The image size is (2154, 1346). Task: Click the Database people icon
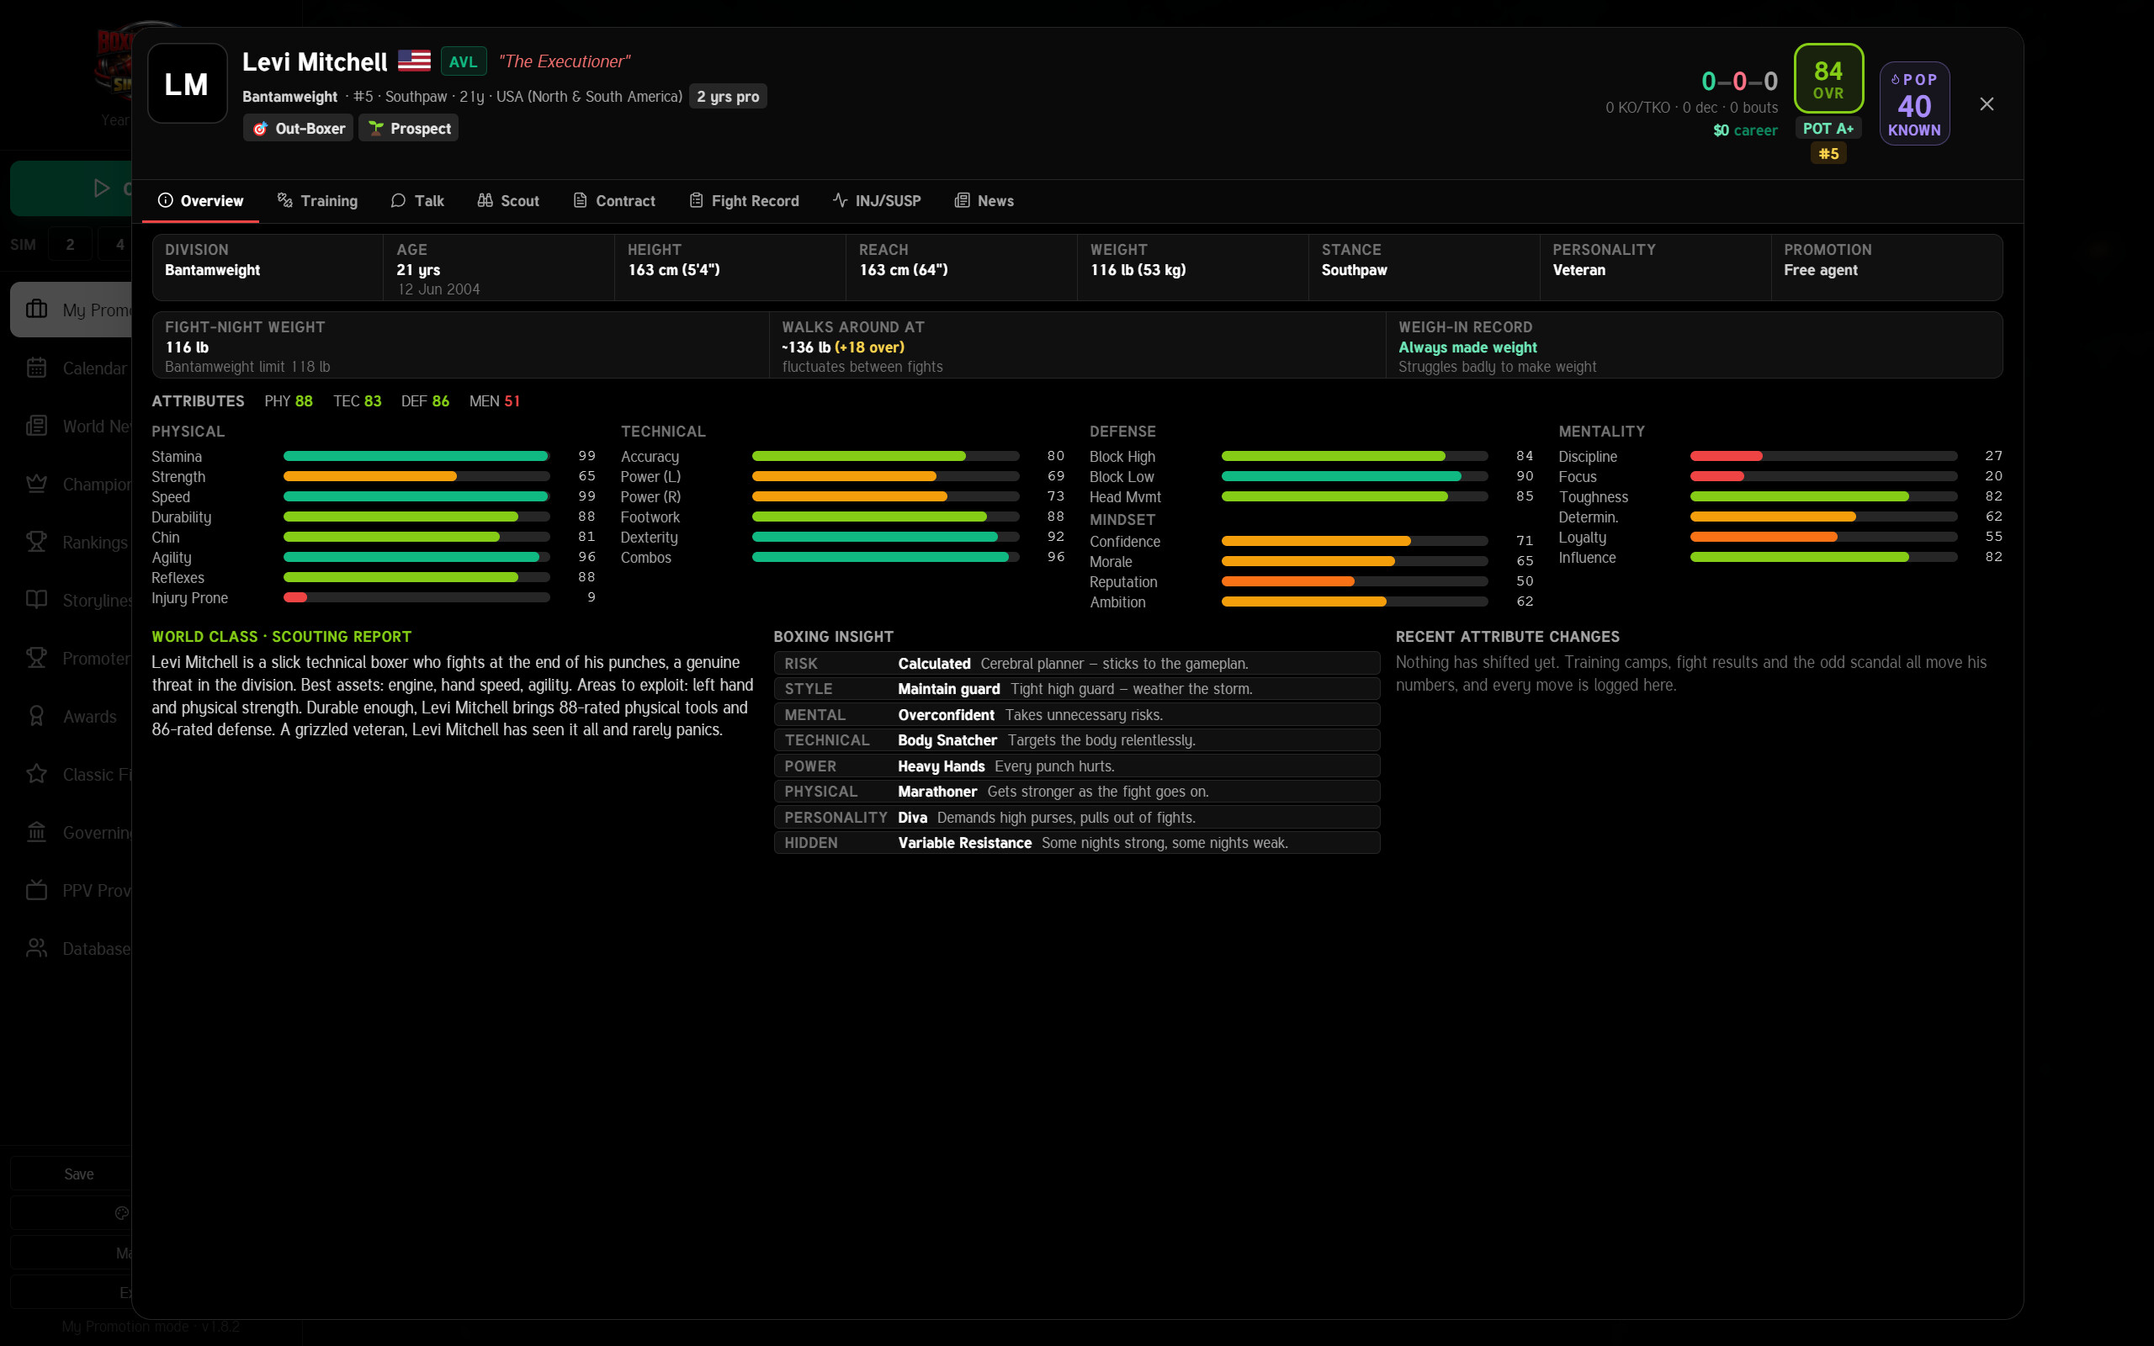click(36, 949)
